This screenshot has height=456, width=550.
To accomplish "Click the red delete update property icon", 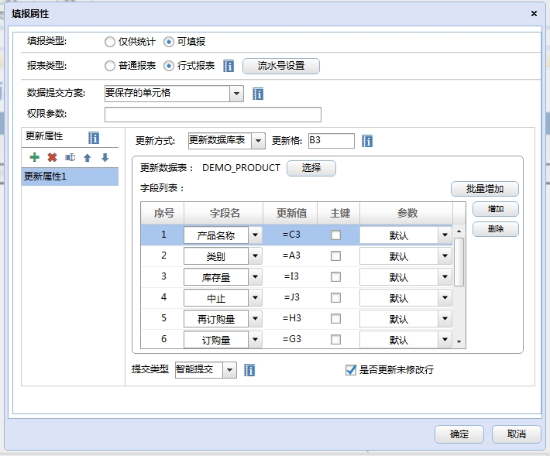I will click(x=52, y=157).
